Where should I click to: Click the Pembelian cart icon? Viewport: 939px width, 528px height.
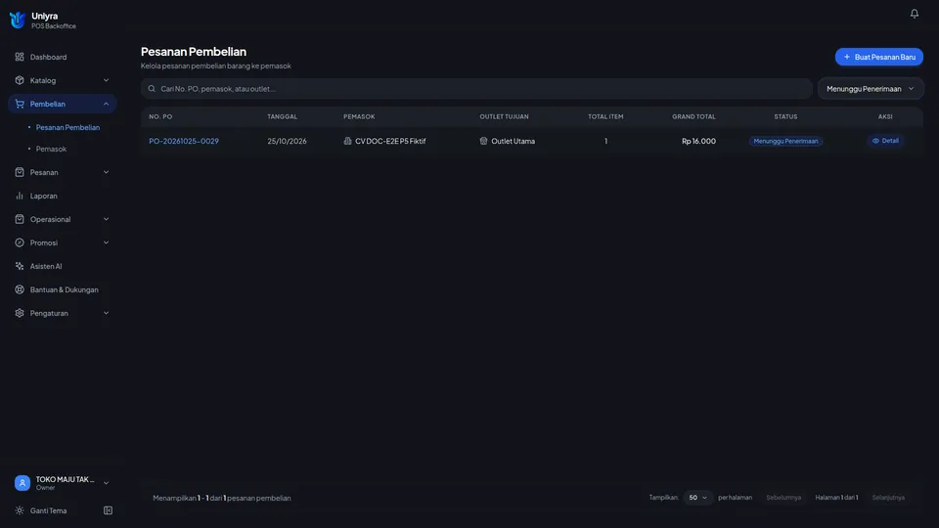20,104
